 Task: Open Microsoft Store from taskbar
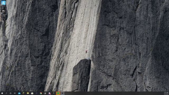coord(32,93)
